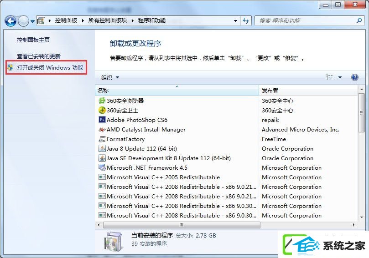369x258 pixels.
Task: Select Microsoft .NET Framework 4.5 entry
Action: [147, 167]
